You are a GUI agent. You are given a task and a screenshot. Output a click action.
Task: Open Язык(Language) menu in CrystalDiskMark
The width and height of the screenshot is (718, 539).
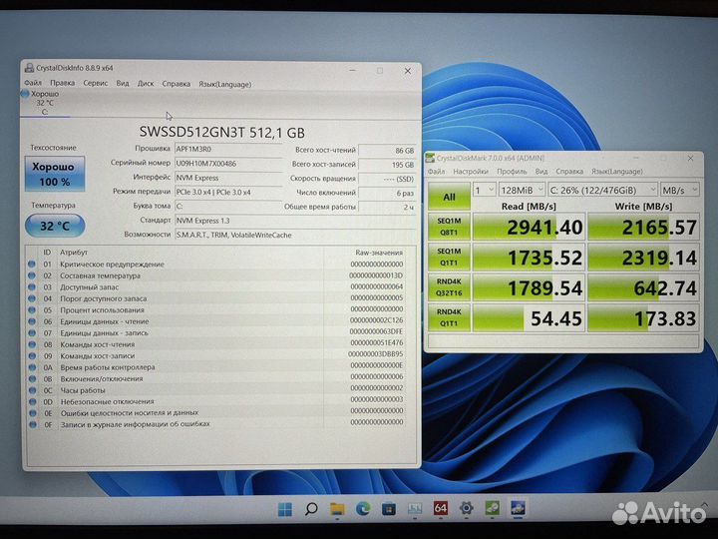617,172
